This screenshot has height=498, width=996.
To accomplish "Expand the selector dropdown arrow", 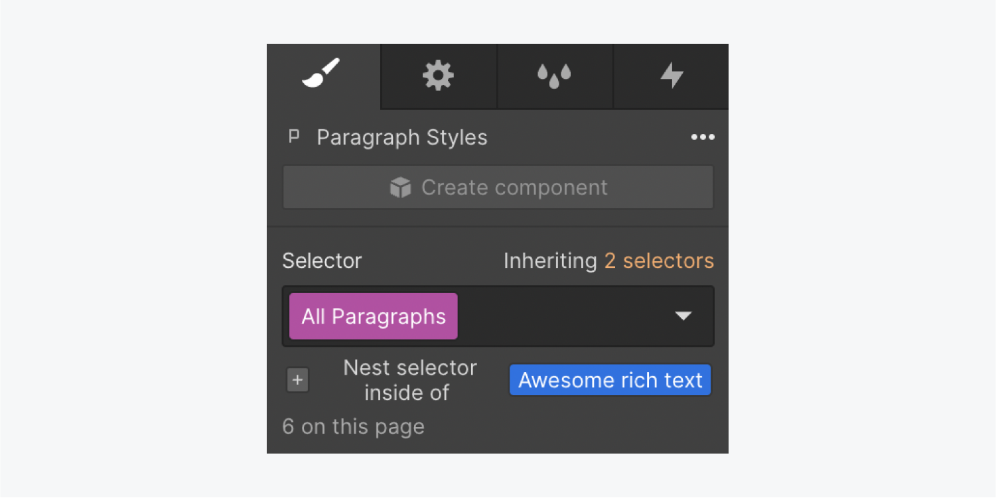I will [683, 316].
